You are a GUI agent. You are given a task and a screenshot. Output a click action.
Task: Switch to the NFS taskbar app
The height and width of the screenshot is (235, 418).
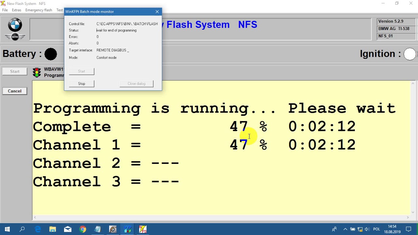(143, 229)
